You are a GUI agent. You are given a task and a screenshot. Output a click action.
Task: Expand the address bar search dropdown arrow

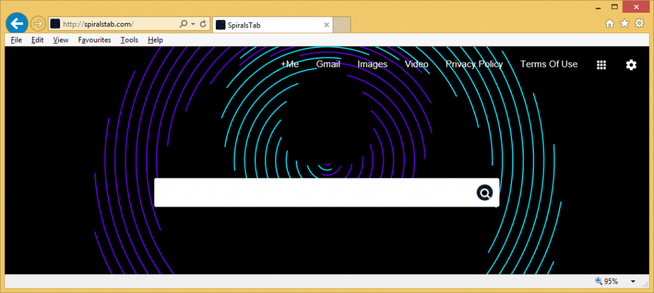tap(193, 24)
